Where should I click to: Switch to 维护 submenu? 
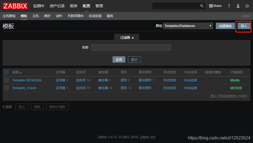click(47, 16)
